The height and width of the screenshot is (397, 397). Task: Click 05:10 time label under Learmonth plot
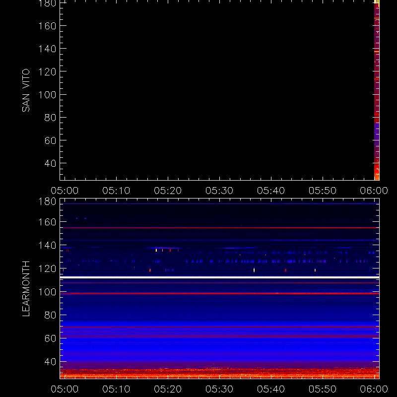click(116, 389)
